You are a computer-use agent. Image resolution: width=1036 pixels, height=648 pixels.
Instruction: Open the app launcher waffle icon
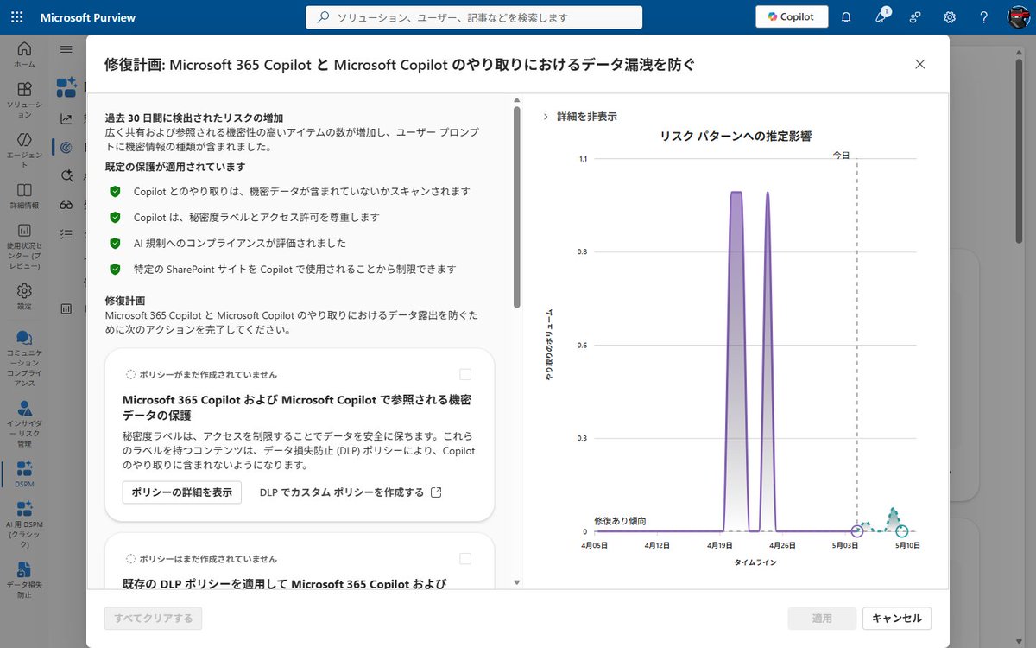(x=17, y=17)
